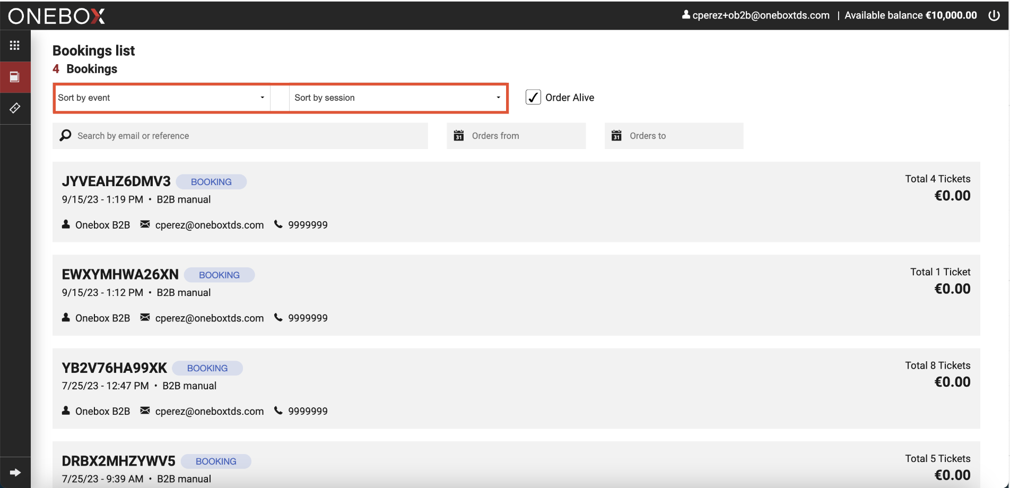Expand the sidebar with the arrow icon
Image resolution: width=1010 pixels, height=488 pixels.
click(x=15, y=473)
